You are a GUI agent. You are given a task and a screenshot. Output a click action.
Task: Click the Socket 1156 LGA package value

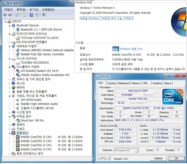coord(138,99)
